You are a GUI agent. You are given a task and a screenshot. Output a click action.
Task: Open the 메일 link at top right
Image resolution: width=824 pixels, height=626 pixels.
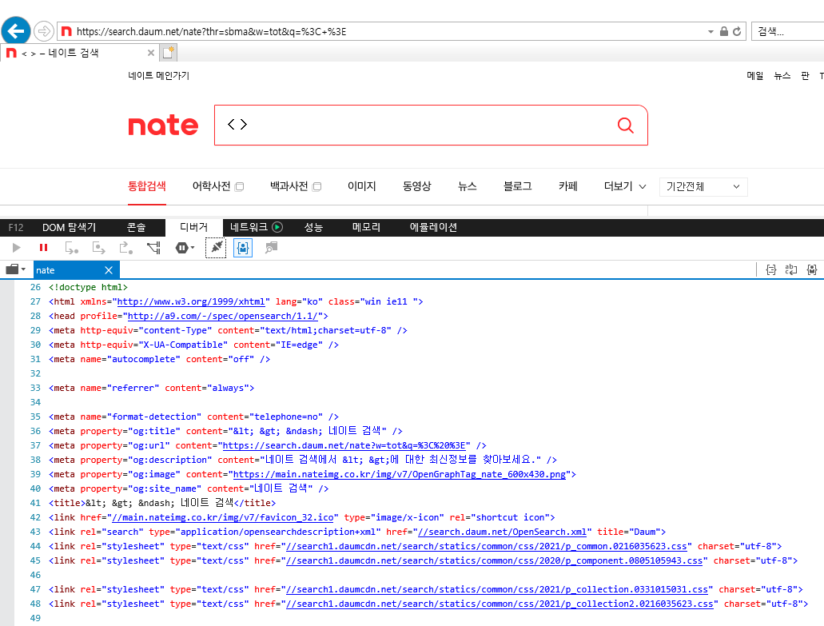click(x=755, y=76)
